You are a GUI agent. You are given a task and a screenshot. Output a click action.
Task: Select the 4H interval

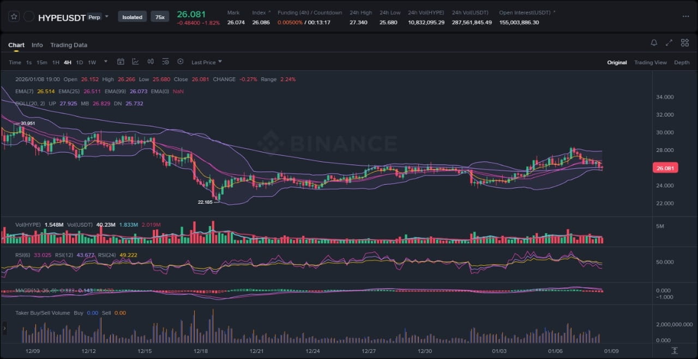[x=68, y=62]
